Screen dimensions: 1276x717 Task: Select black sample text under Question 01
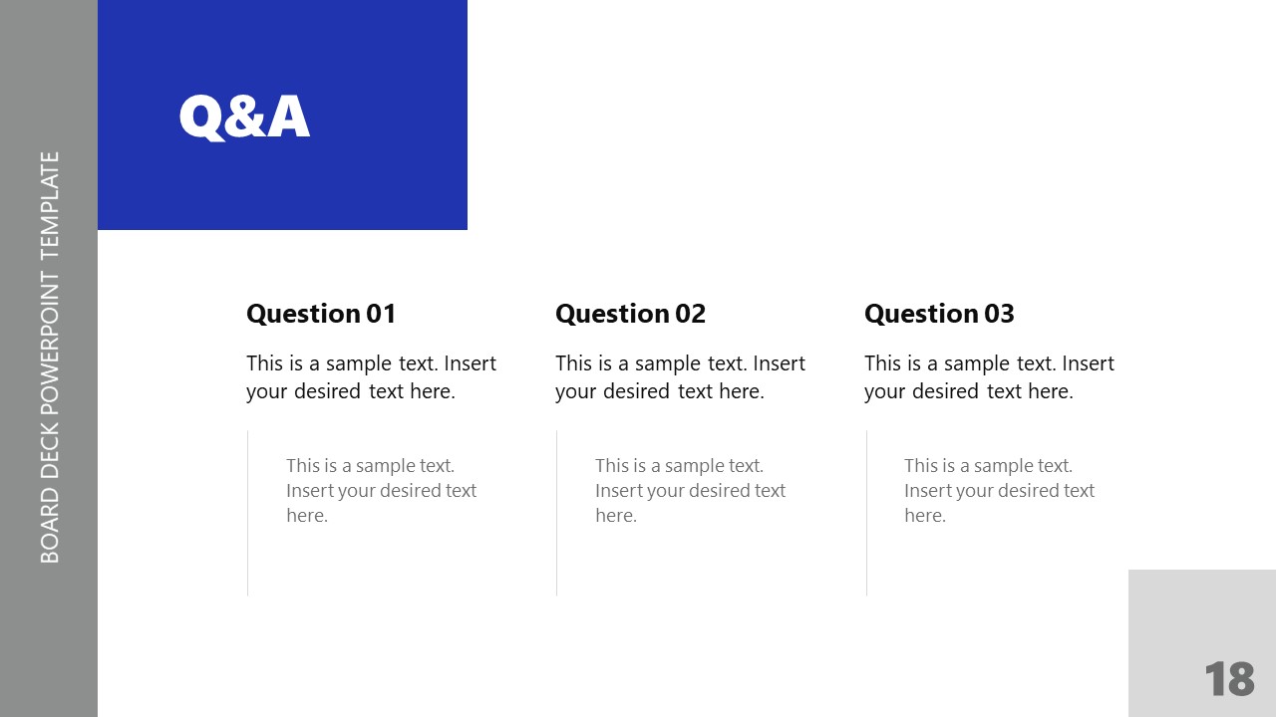click(371, 377)
